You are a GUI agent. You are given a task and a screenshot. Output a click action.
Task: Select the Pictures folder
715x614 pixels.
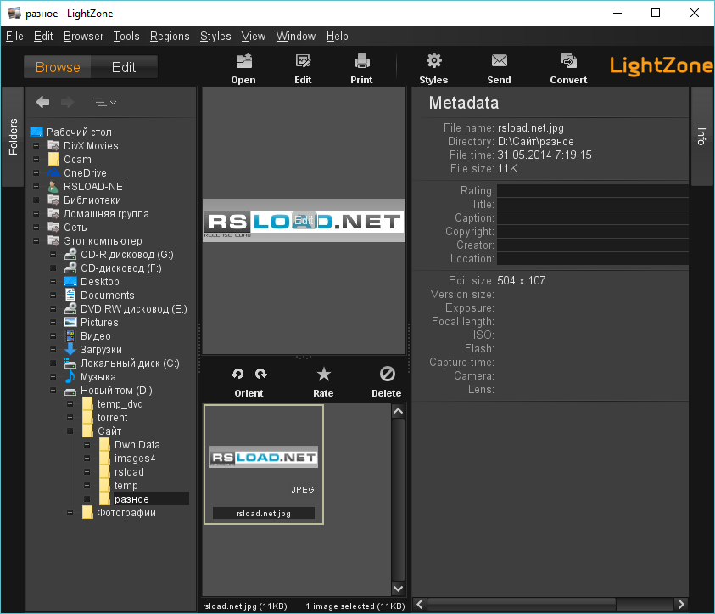[92, 323]
